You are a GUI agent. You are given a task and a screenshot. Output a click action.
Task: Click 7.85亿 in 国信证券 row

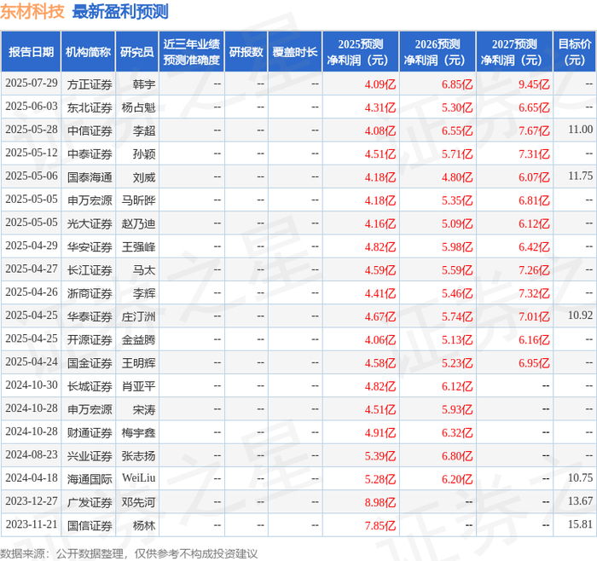pyautogui.click(x=380, y=525)
